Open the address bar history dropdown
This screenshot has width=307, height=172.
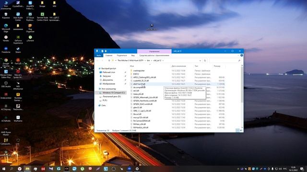(200, 61)
